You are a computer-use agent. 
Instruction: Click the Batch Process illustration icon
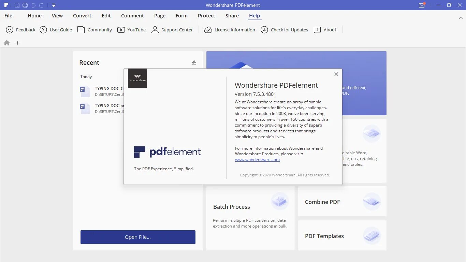(280, 201)
